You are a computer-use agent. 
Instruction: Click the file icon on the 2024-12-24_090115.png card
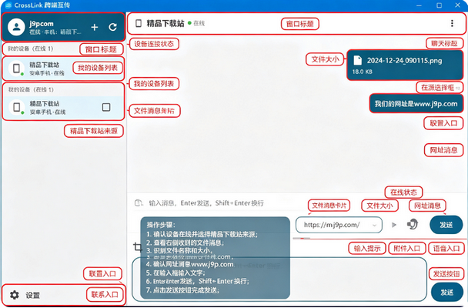tap(358, 60)
